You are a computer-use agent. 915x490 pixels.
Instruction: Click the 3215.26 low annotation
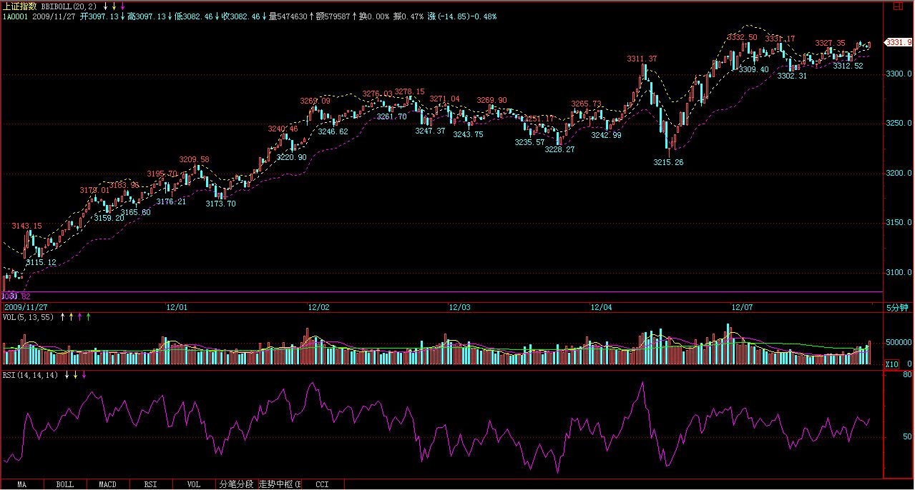[x=668, y=162]
